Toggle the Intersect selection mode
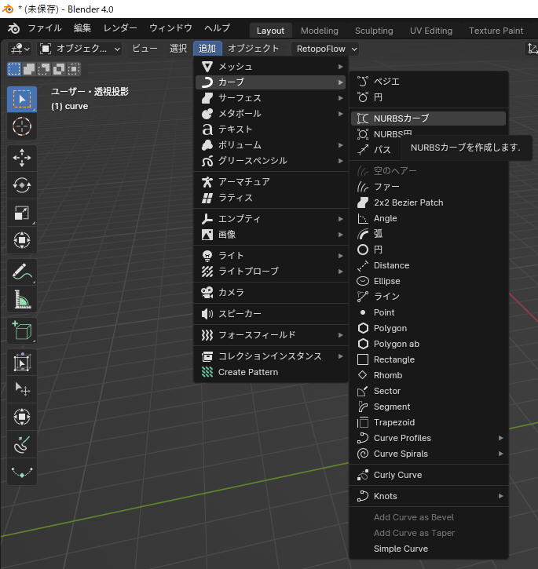This screenshot has width=538, height=569. (74, 69)
